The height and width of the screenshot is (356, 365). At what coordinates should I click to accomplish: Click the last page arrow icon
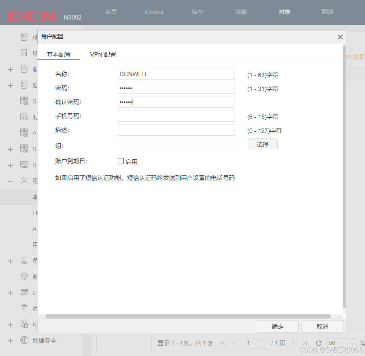[305, 343]
